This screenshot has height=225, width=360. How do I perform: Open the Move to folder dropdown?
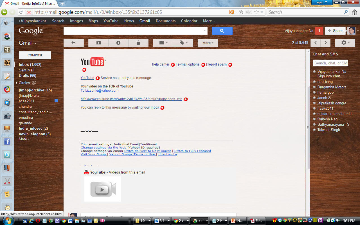(x=163, y=43)
